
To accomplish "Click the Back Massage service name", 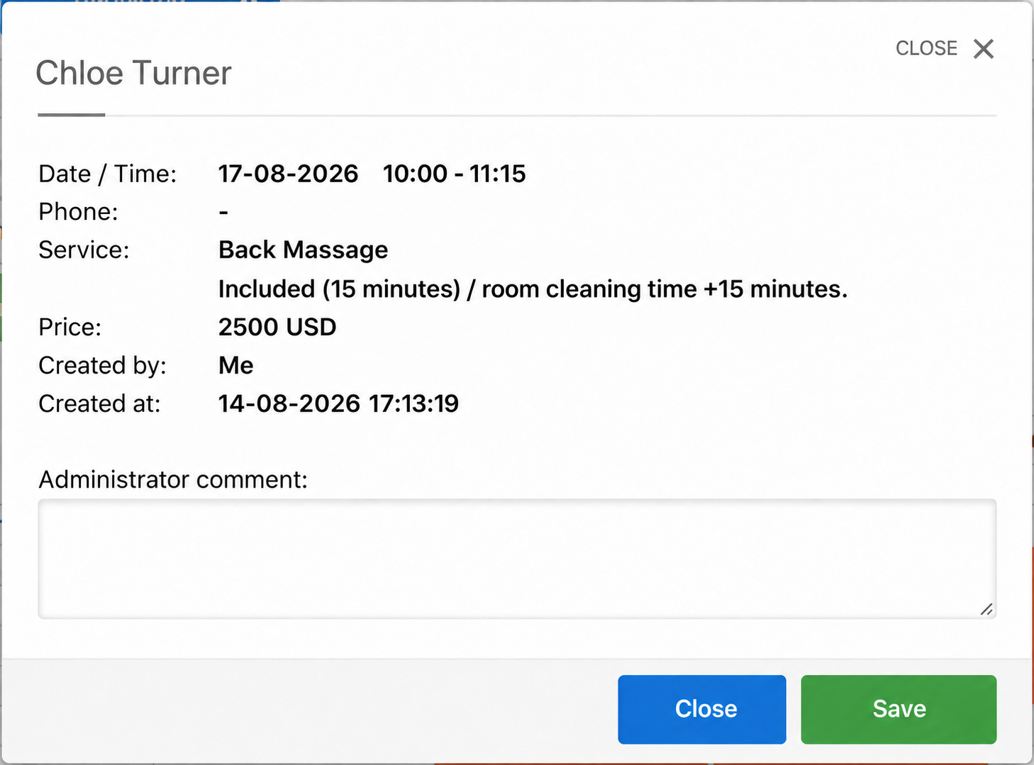I will [x=303, y=250].
